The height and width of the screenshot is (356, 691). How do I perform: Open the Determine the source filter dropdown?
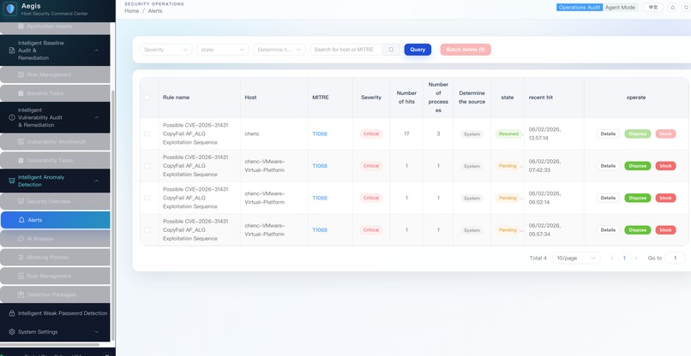coord(279,50)
